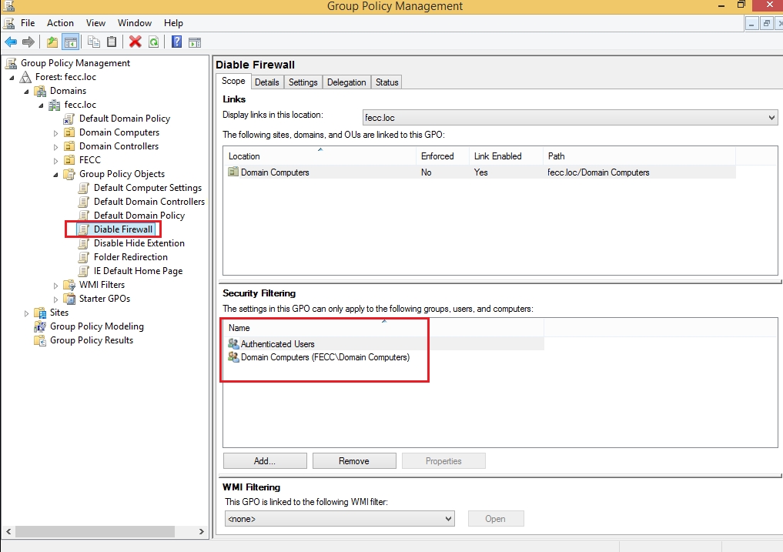
Task: Click the Path column header
Action: pyautogui.click(x=639, y=156)
